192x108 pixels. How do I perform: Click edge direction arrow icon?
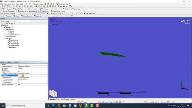(x=85, y=13)
